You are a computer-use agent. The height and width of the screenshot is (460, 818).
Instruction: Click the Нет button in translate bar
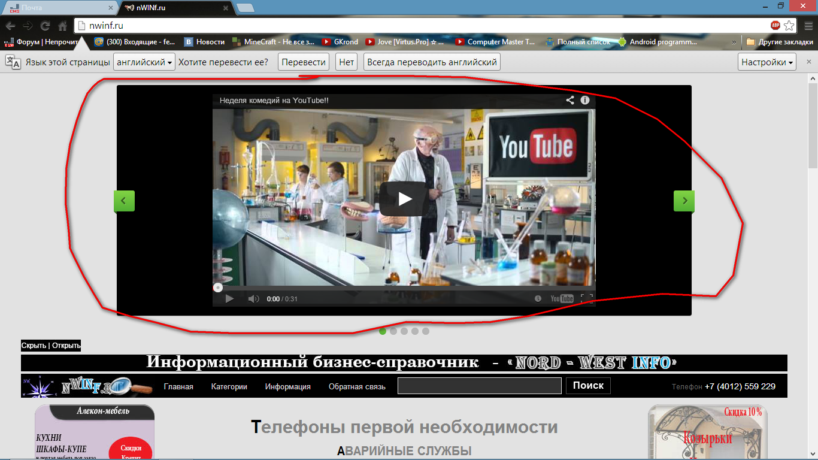click(346, 62)
